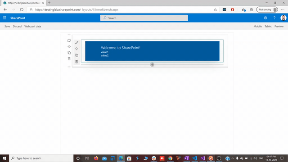This screenshot has height=162, width=288.
Task: Select the Move section icon
Action: 69,47
